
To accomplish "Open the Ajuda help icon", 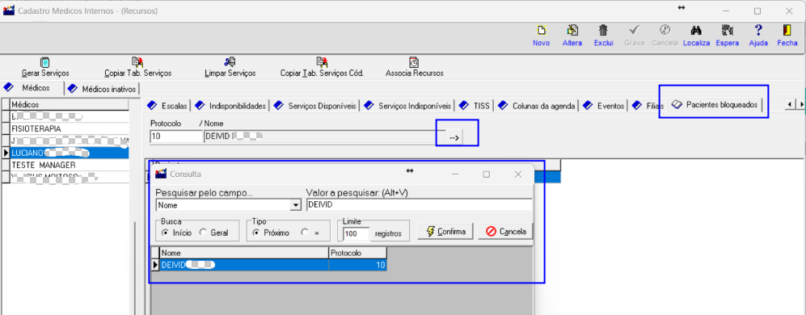I will (x=758, y=31).
